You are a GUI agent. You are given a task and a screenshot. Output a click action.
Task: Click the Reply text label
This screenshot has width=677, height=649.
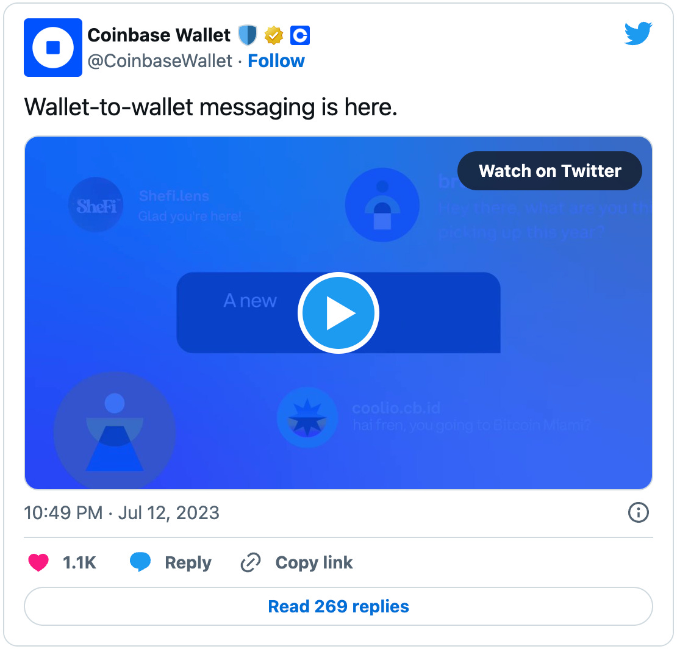(188, 562)
